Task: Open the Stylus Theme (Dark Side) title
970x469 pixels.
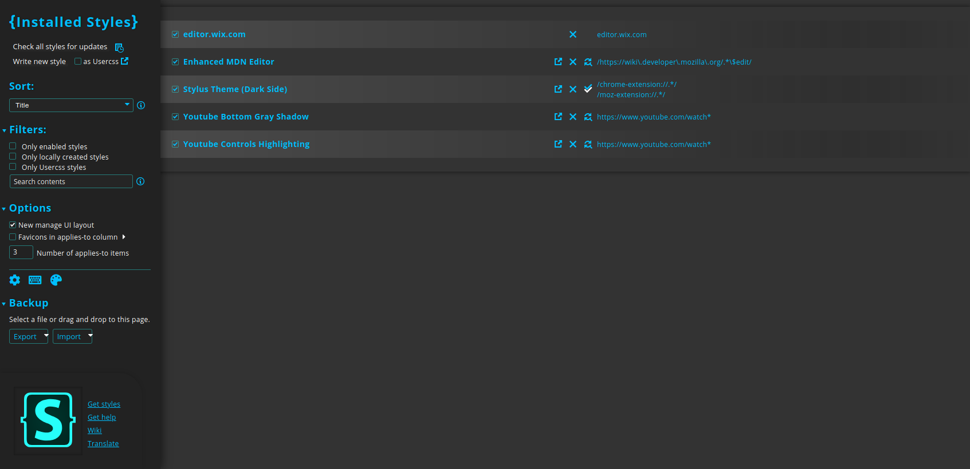Action: point(235,89)
